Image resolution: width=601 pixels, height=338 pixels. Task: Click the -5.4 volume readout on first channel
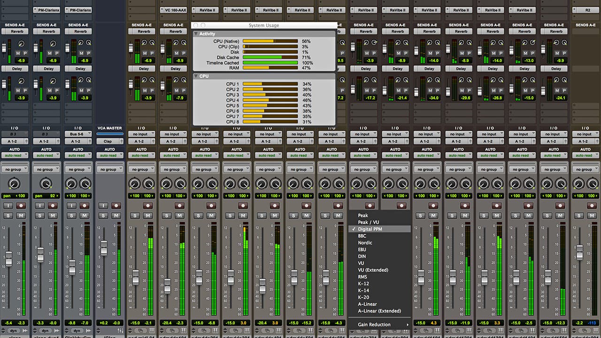tap(8, 323)
